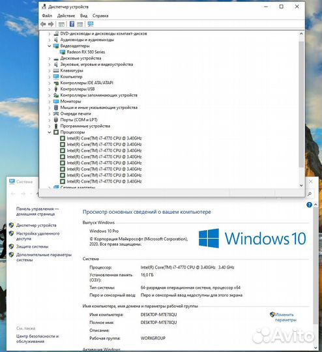Click the search magnifier in System window
This screenshot has height=352, width=322.
click(310, 194)
